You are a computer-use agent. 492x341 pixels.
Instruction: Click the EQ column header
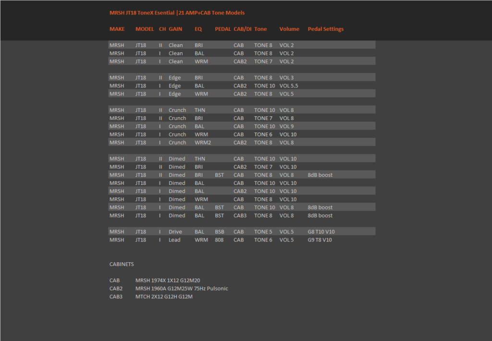(198, 29)
